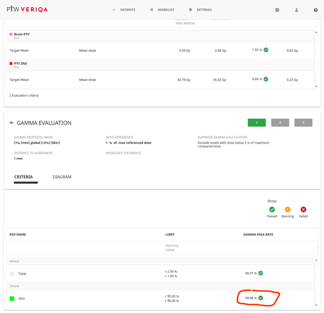Viewport: 324px width, 313px height.
Task: Select the Brain-PTV row header
Action: click(160, 36)
